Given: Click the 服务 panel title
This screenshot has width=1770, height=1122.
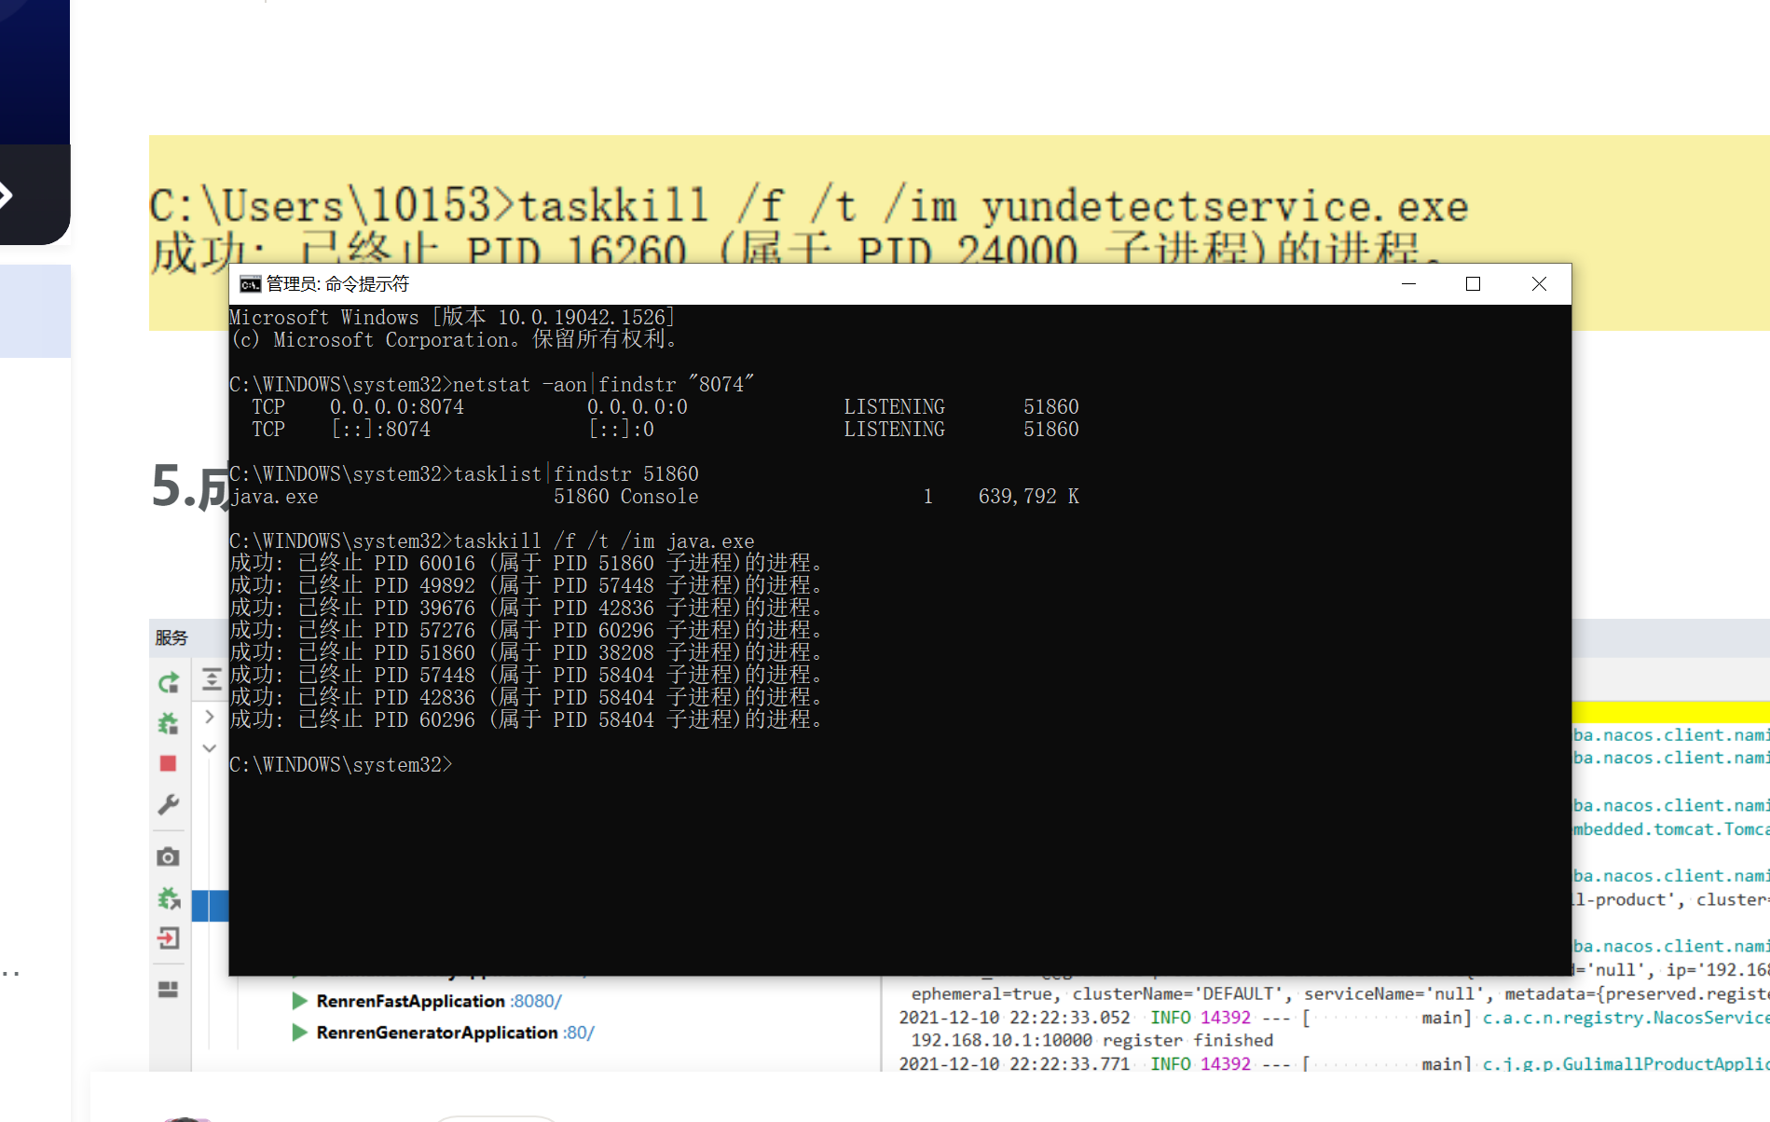Looking at the screenshot, I should coord(172,637).
